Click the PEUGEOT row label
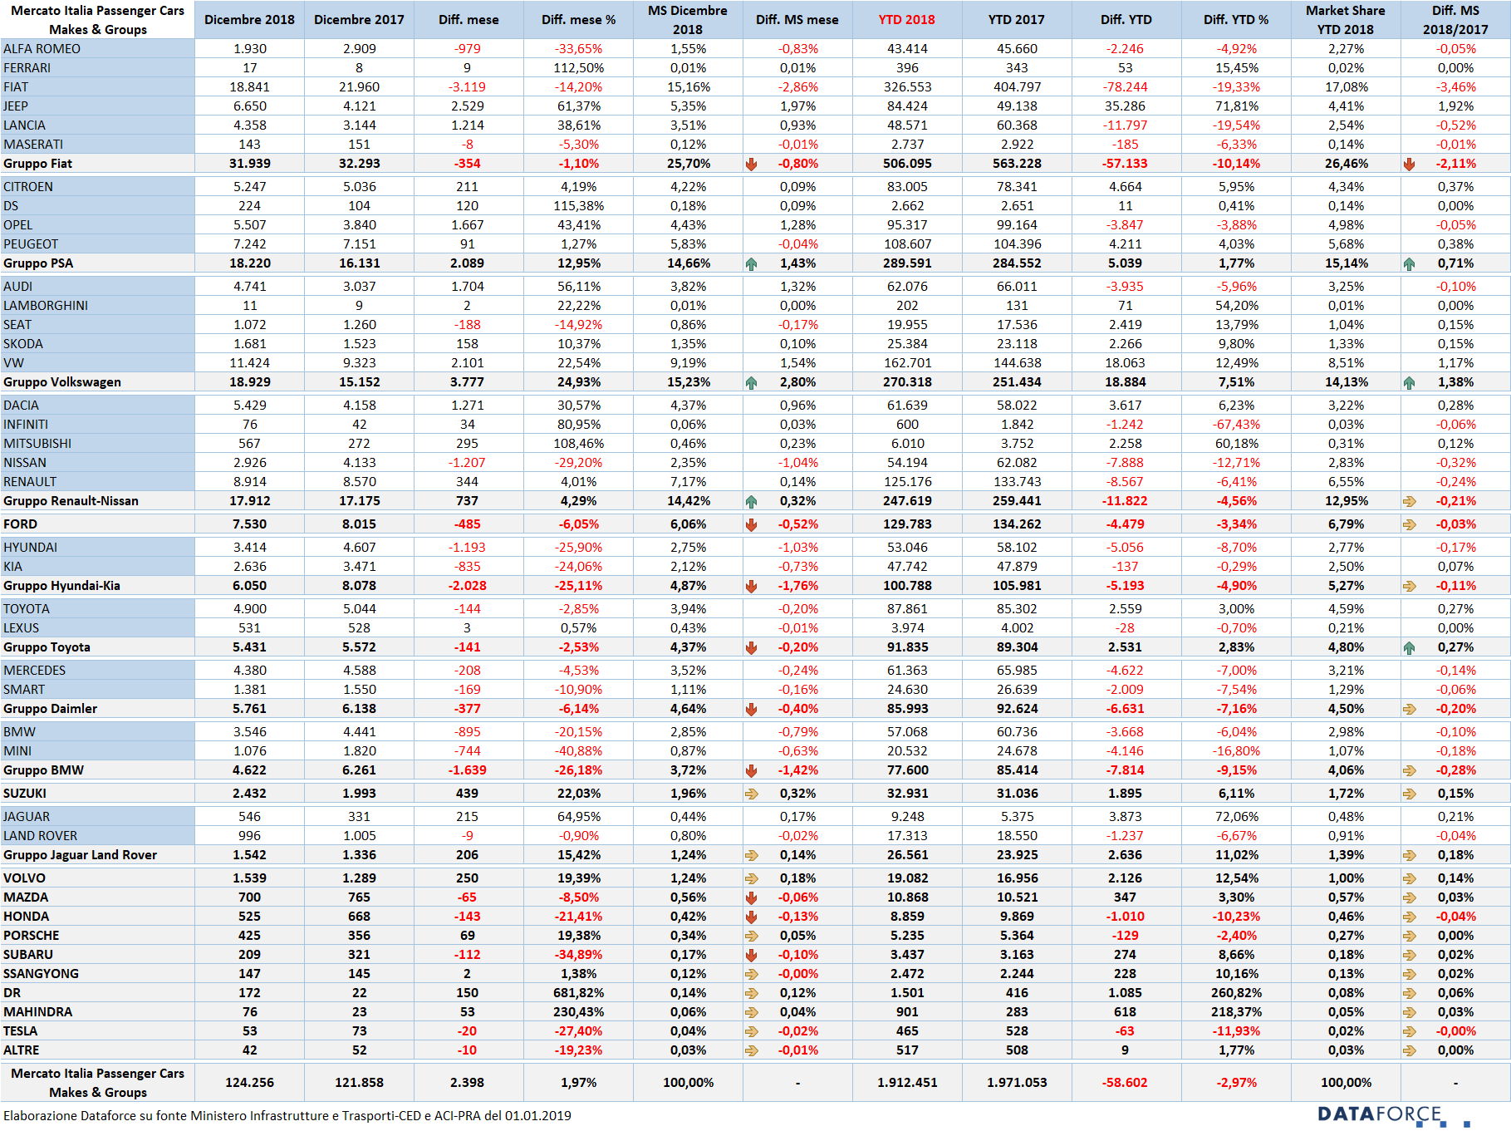Image resolution: width=1511 pixels, height=1131 pixels. tap(31, 244)
